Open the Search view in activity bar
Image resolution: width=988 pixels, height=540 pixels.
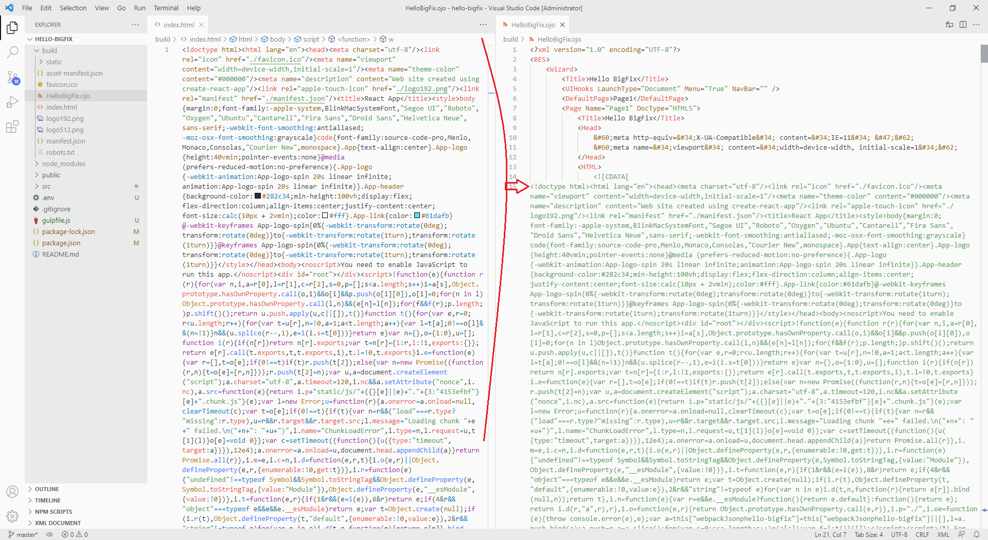point(12,52)
